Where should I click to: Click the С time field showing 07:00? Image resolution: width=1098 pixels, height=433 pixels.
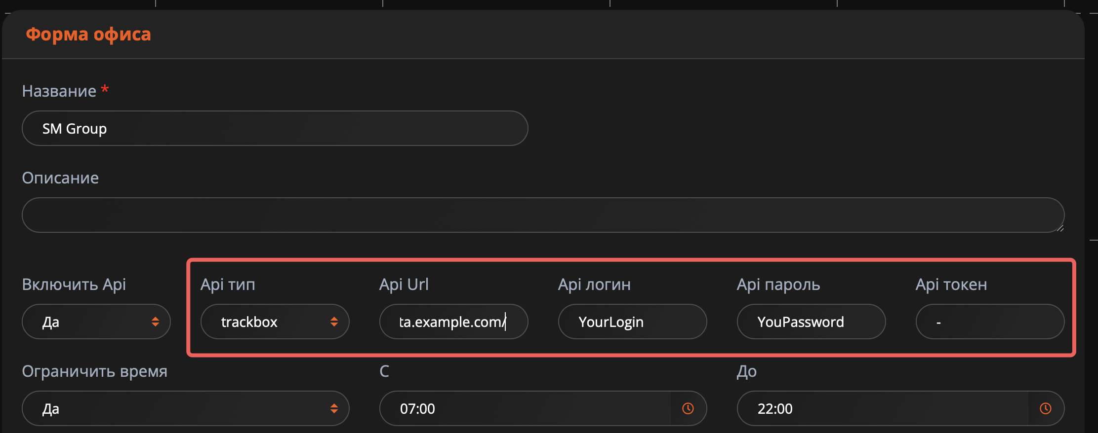point(543,408)
